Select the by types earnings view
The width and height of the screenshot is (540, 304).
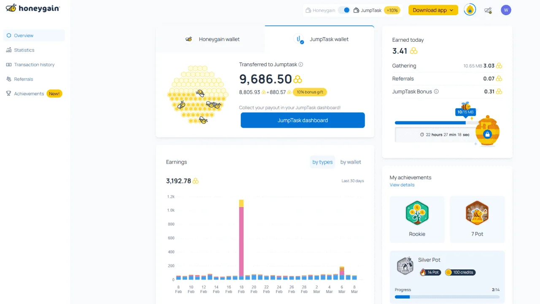click(322, 162)
